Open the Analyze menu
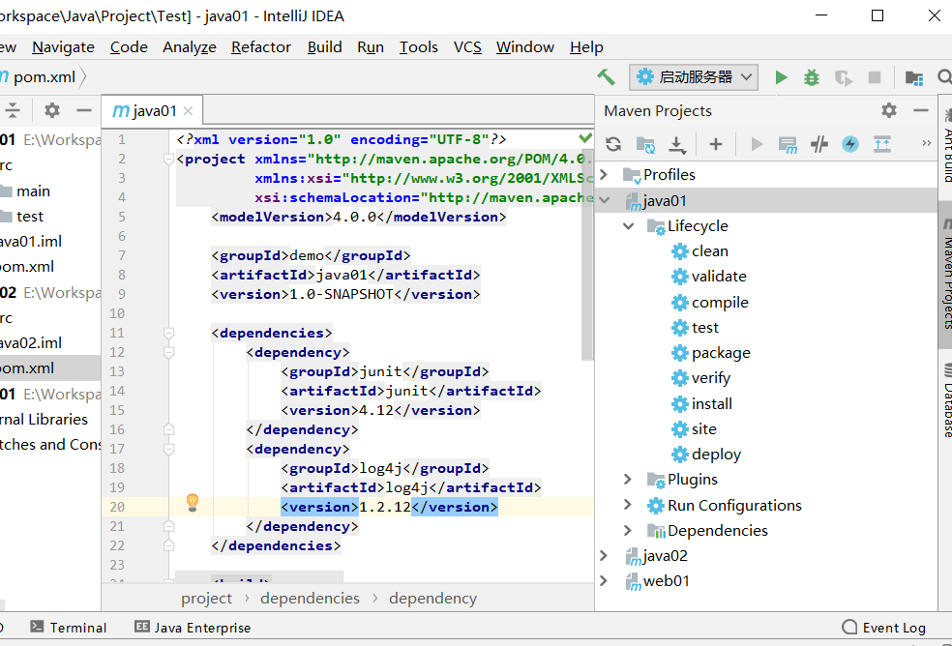 click(190, 47)
